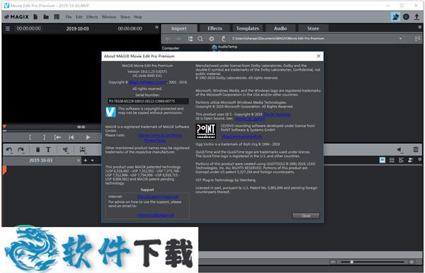This screenshot has height=273, width=425.
Task: Jump to range start marker button
Action: (57, 137)
